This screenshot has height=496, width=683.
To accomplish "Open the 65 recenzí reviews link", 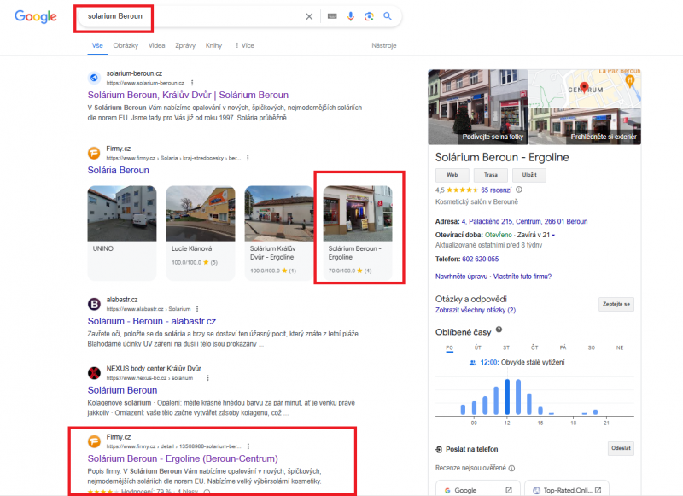I will point(496,190).
